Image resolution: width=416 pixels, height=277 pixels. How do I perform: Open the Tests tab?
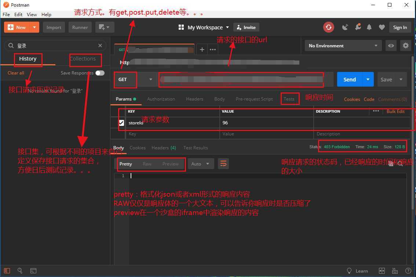point(289,99)
